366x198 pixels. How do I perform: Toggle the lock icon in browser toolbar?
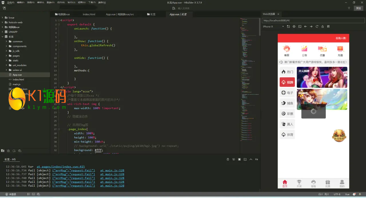(x=323, y=27)
